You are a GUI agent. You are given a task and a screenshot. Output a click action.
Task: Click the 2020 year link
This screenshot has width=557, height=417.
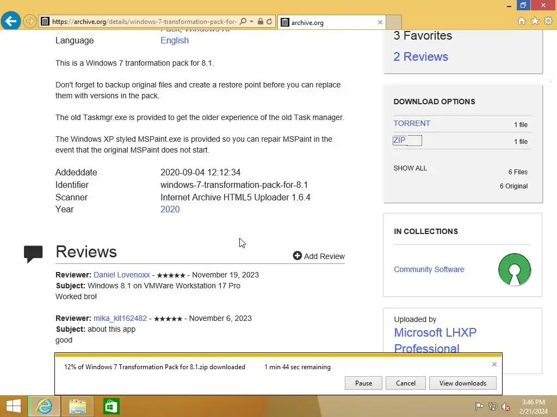point(170,209)
